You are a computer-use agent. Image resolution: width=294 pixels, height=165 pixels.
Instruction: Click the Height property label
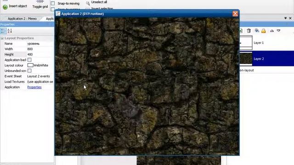point(9,55)
